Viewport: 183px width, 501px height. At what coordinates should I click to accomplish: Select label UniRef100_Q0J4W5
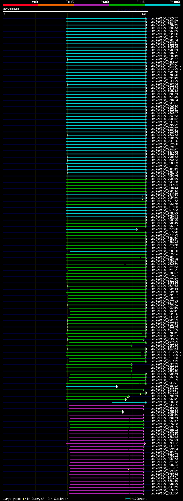tap(164, 235)
